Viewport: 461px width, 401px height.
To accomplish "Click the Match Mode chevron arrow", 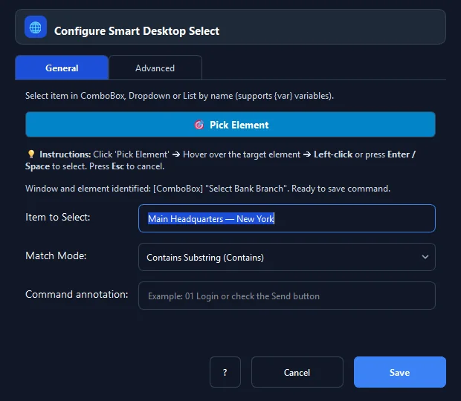I will click(x=425, y=257).
